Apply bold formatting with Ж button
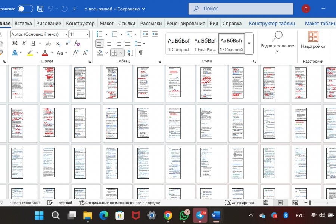The image size is (336, 224). coord(15,43)
